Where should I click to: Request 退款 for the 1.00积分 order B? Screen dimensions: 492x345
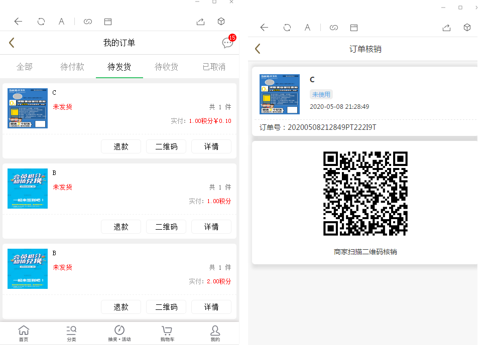(x=121, y=227)
